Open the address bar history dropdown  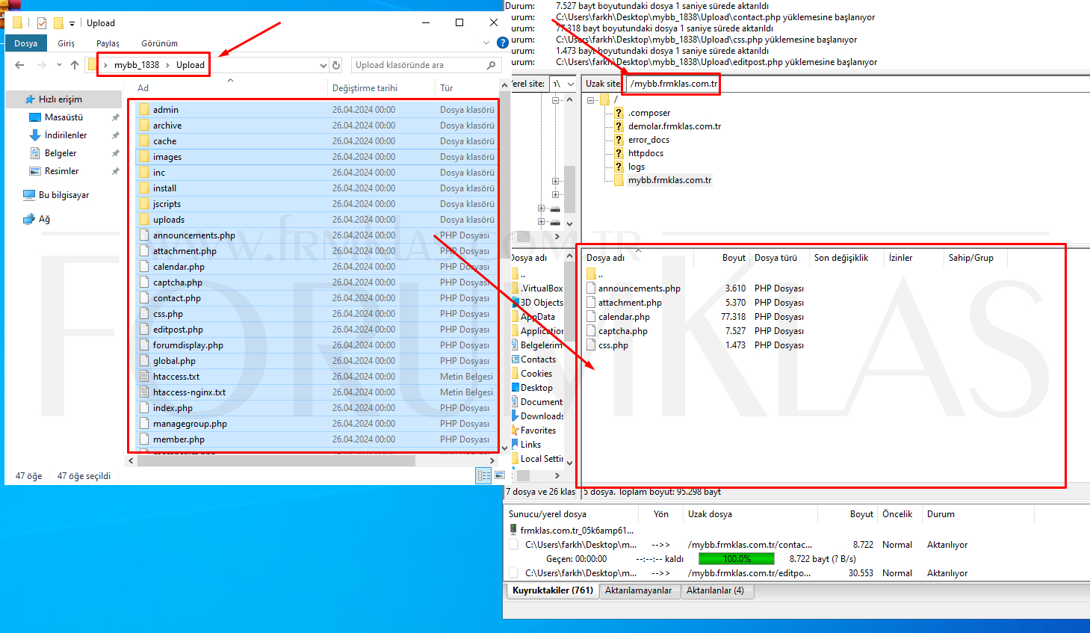point(323,66)
